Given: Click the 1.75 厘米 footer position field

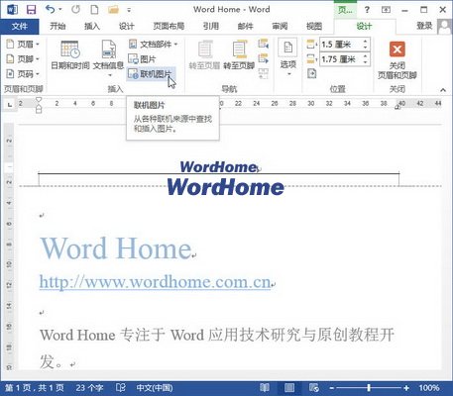Looking at the screenshot, I should point(340,59).
